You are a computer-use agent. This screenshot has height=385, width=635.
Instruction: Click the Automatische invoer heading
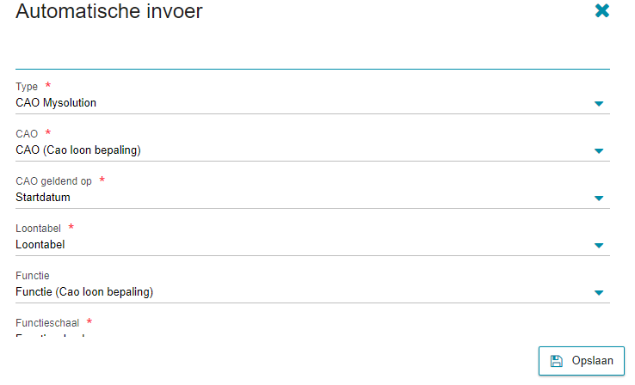click(109, 11)
